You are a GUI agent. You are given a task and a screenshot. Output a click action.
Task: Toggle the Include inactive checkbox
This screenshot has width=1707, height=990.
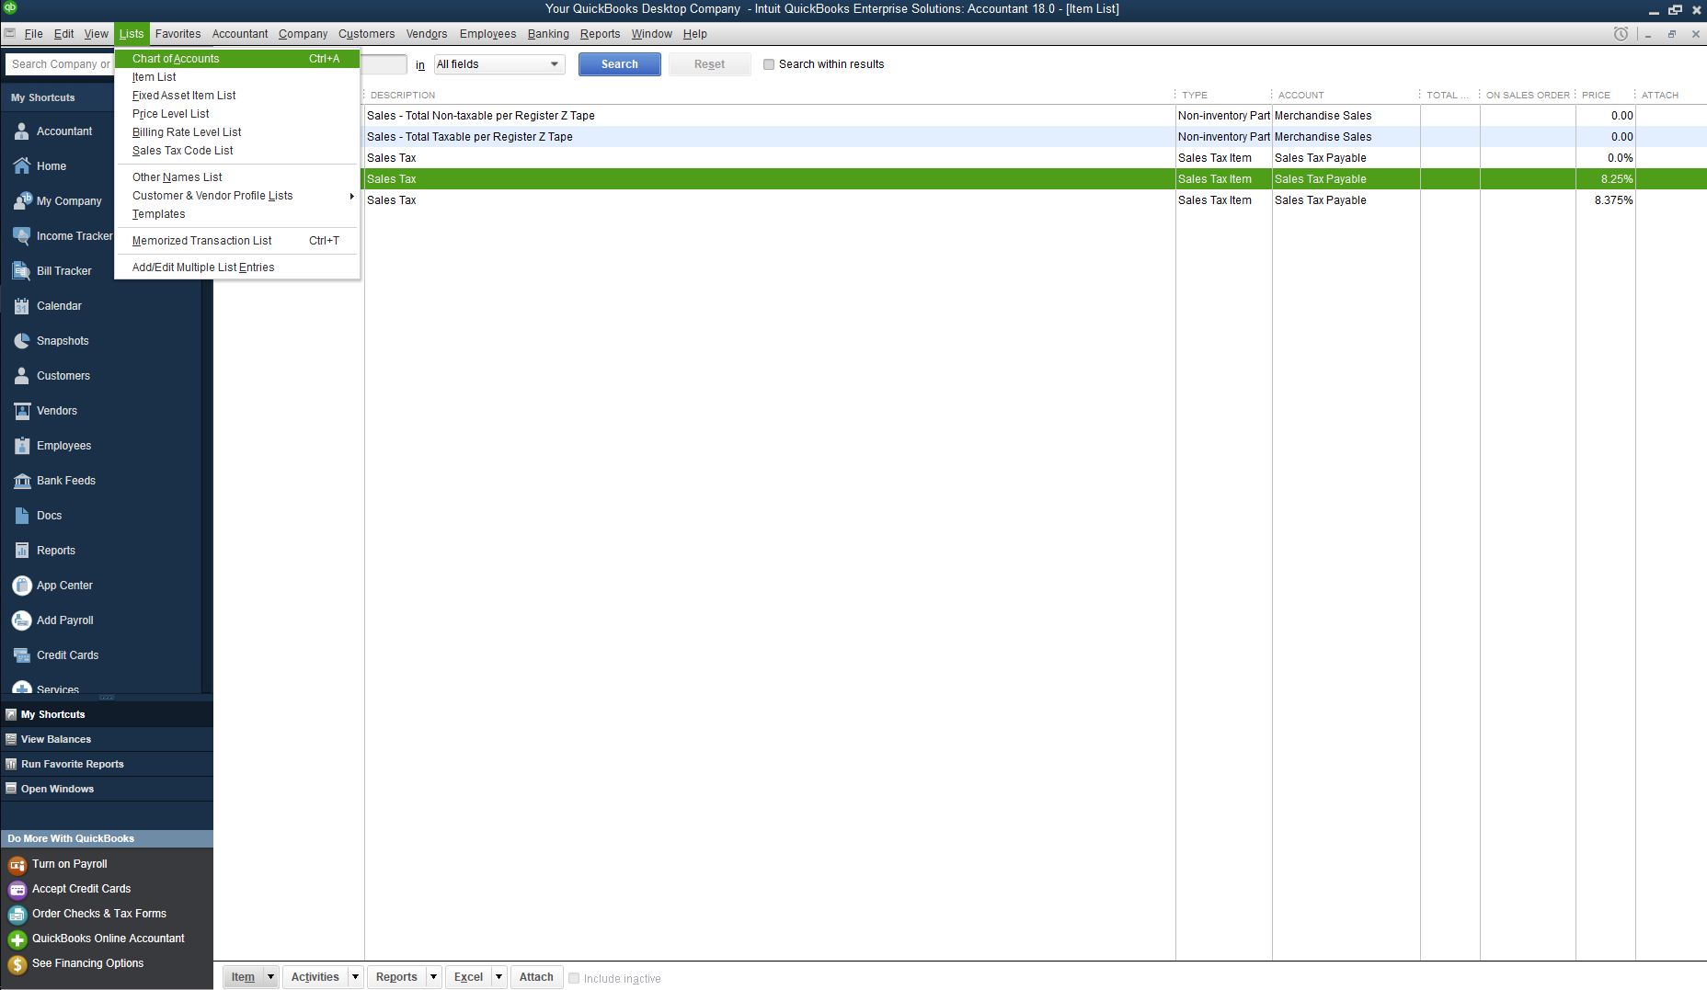[x=574, y=978]
